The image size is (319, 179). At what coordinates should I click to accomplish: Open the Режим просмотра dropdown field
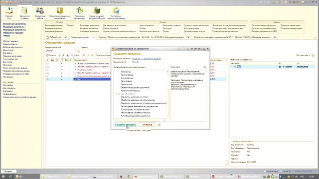click(62, 51)
